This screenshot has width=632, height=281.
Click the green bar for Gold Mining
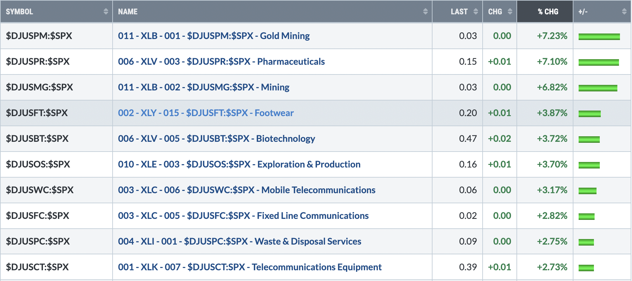click(599, 36)
